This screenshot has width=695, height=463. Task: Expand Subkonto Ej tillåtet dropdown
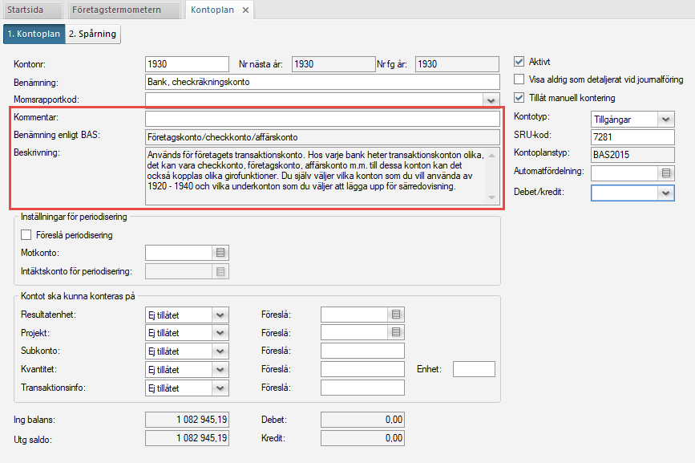point(220,351)
